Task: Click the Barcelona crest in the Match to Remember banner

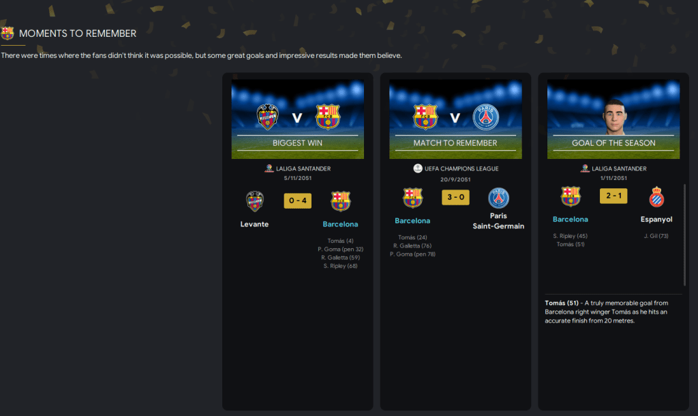Action: [x=425, y=117]
